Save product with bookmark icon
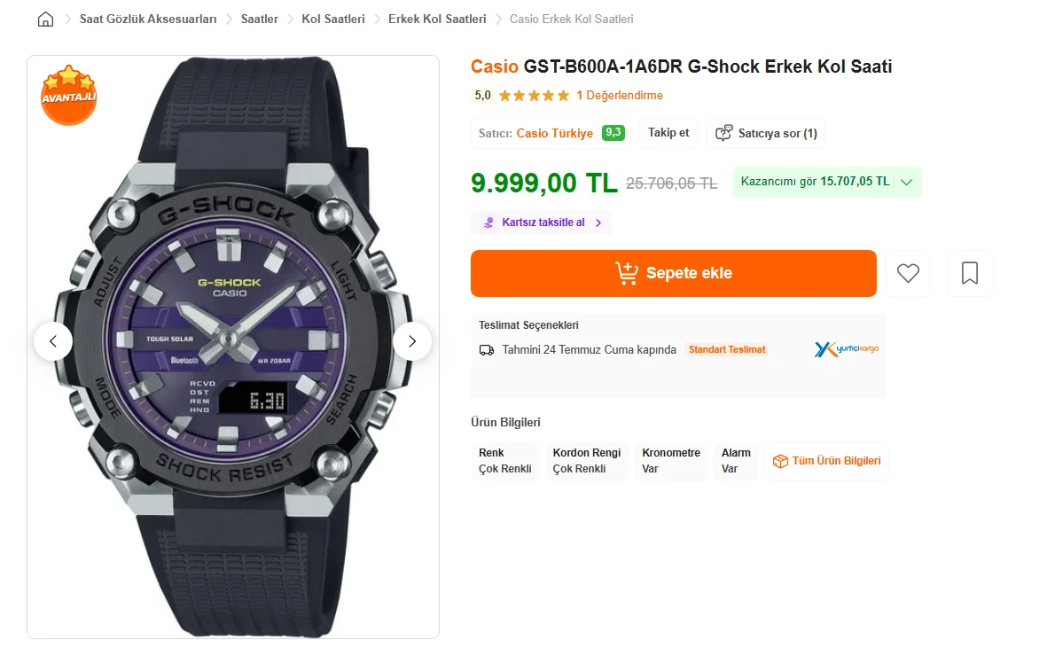This screenshot has height=648, width=1055. [970, 273]
